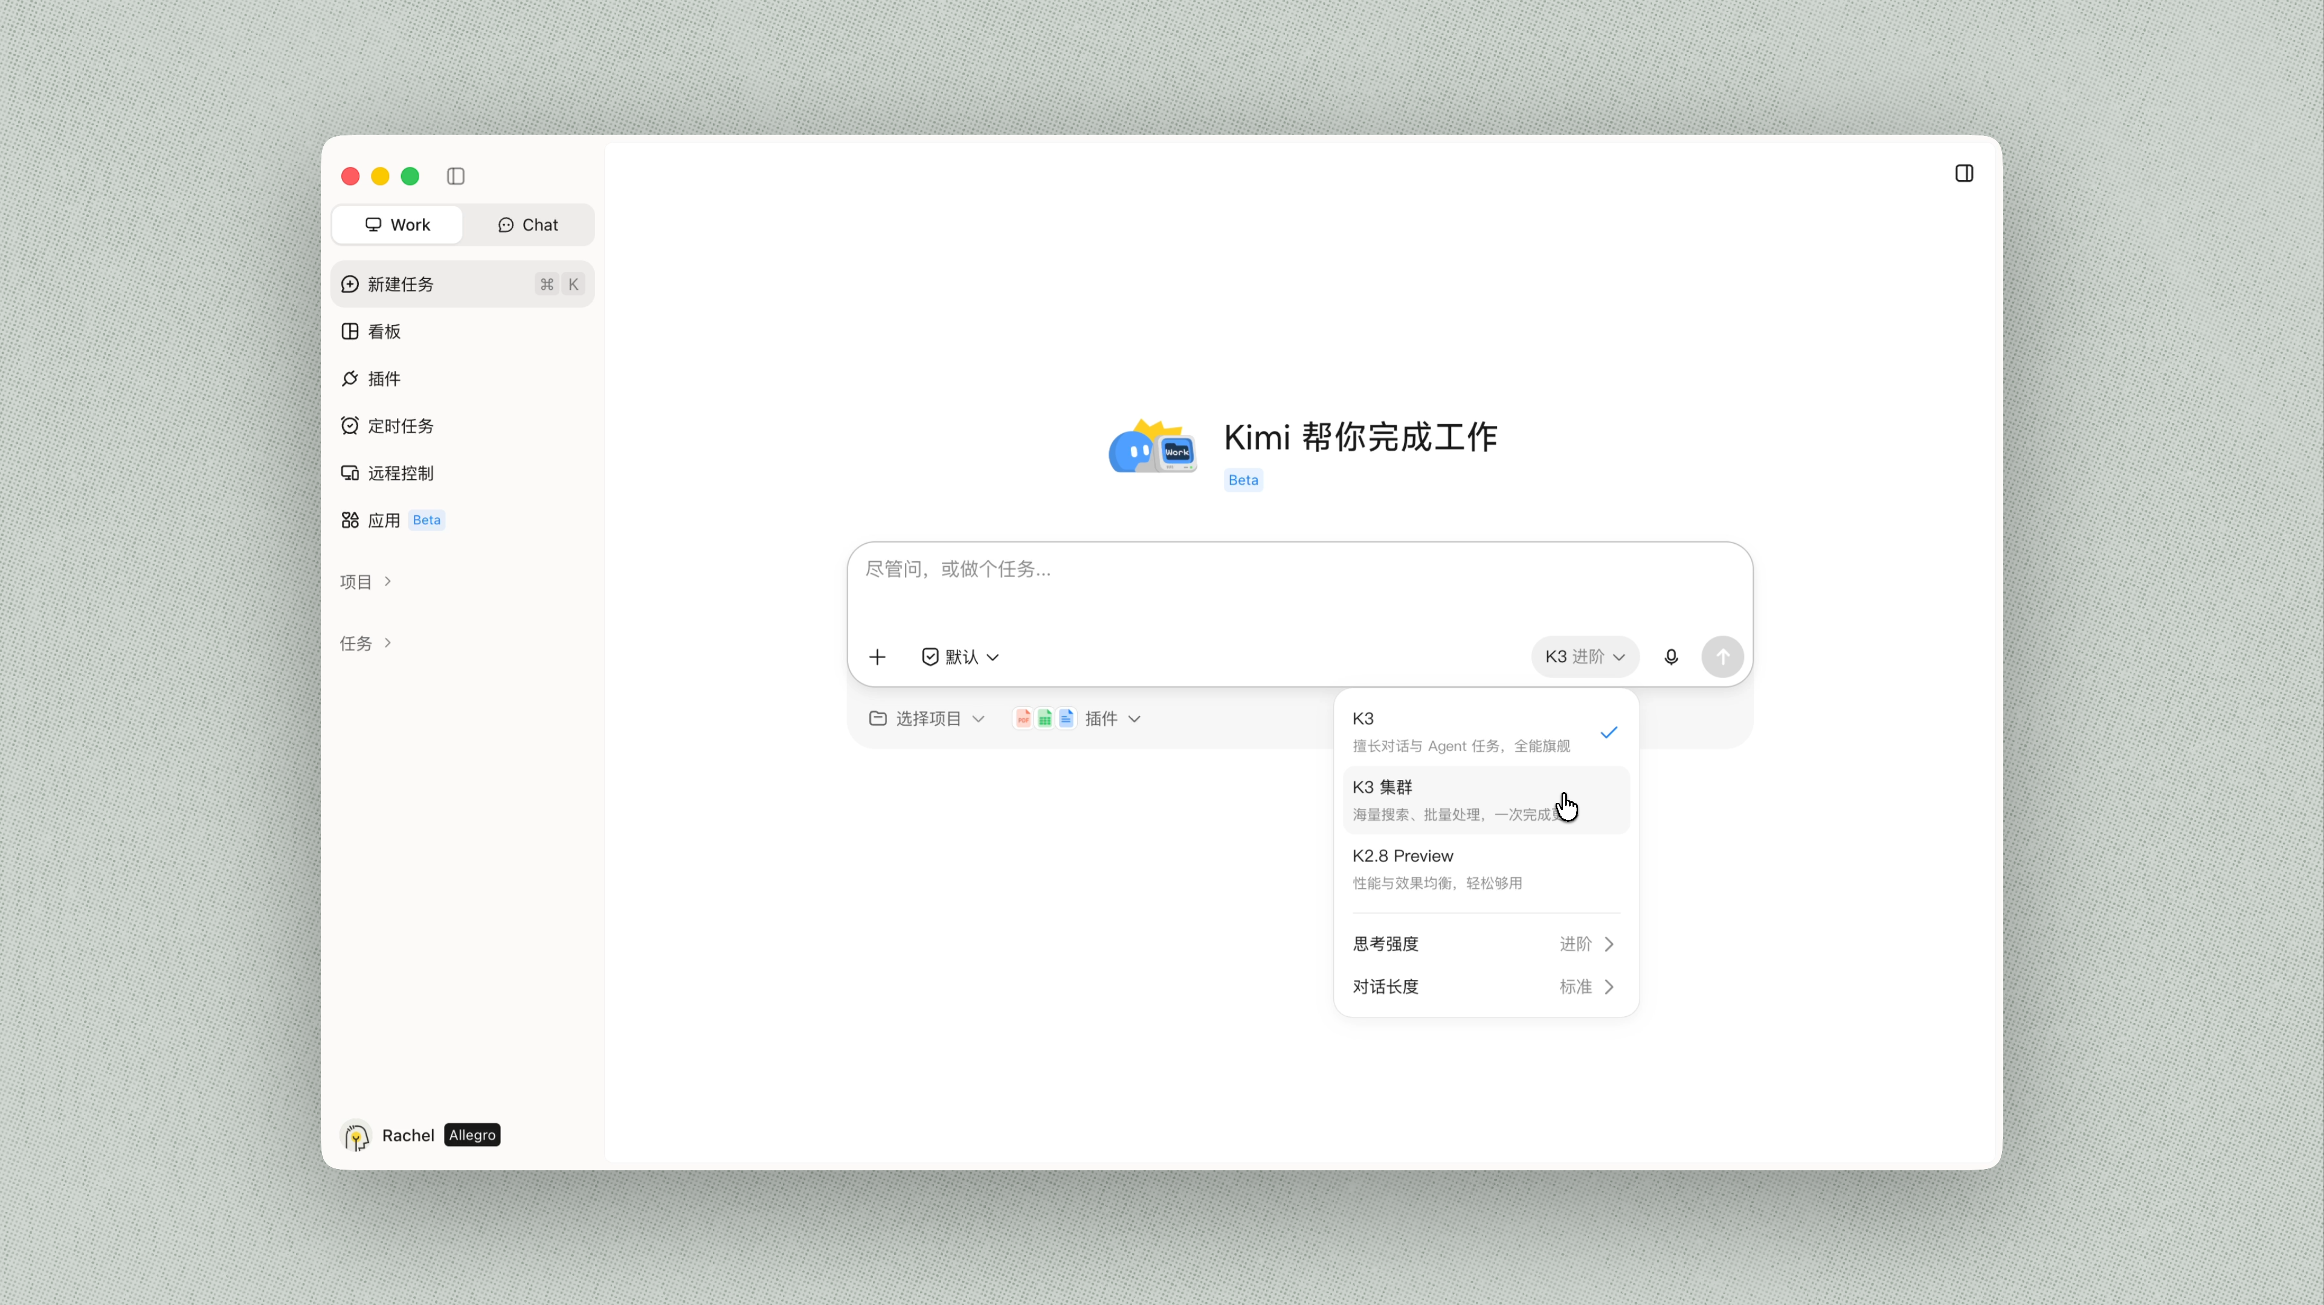Viewport: 2324px width, 1305px height.
Task: Switch to the Chat tab
Action: click(528, 225)
